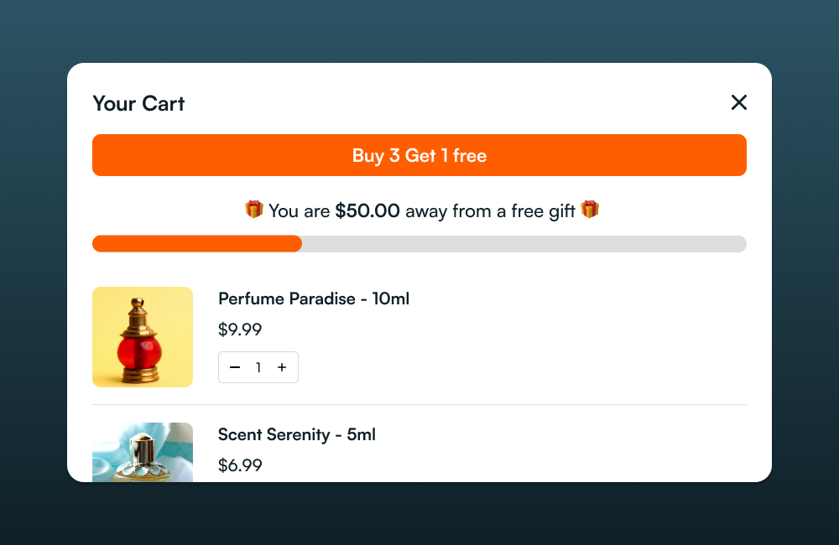The height and width of the screenshot is (545, 839).
Task: Click the orange filled part of progress bar
Action: pos(197,244)
